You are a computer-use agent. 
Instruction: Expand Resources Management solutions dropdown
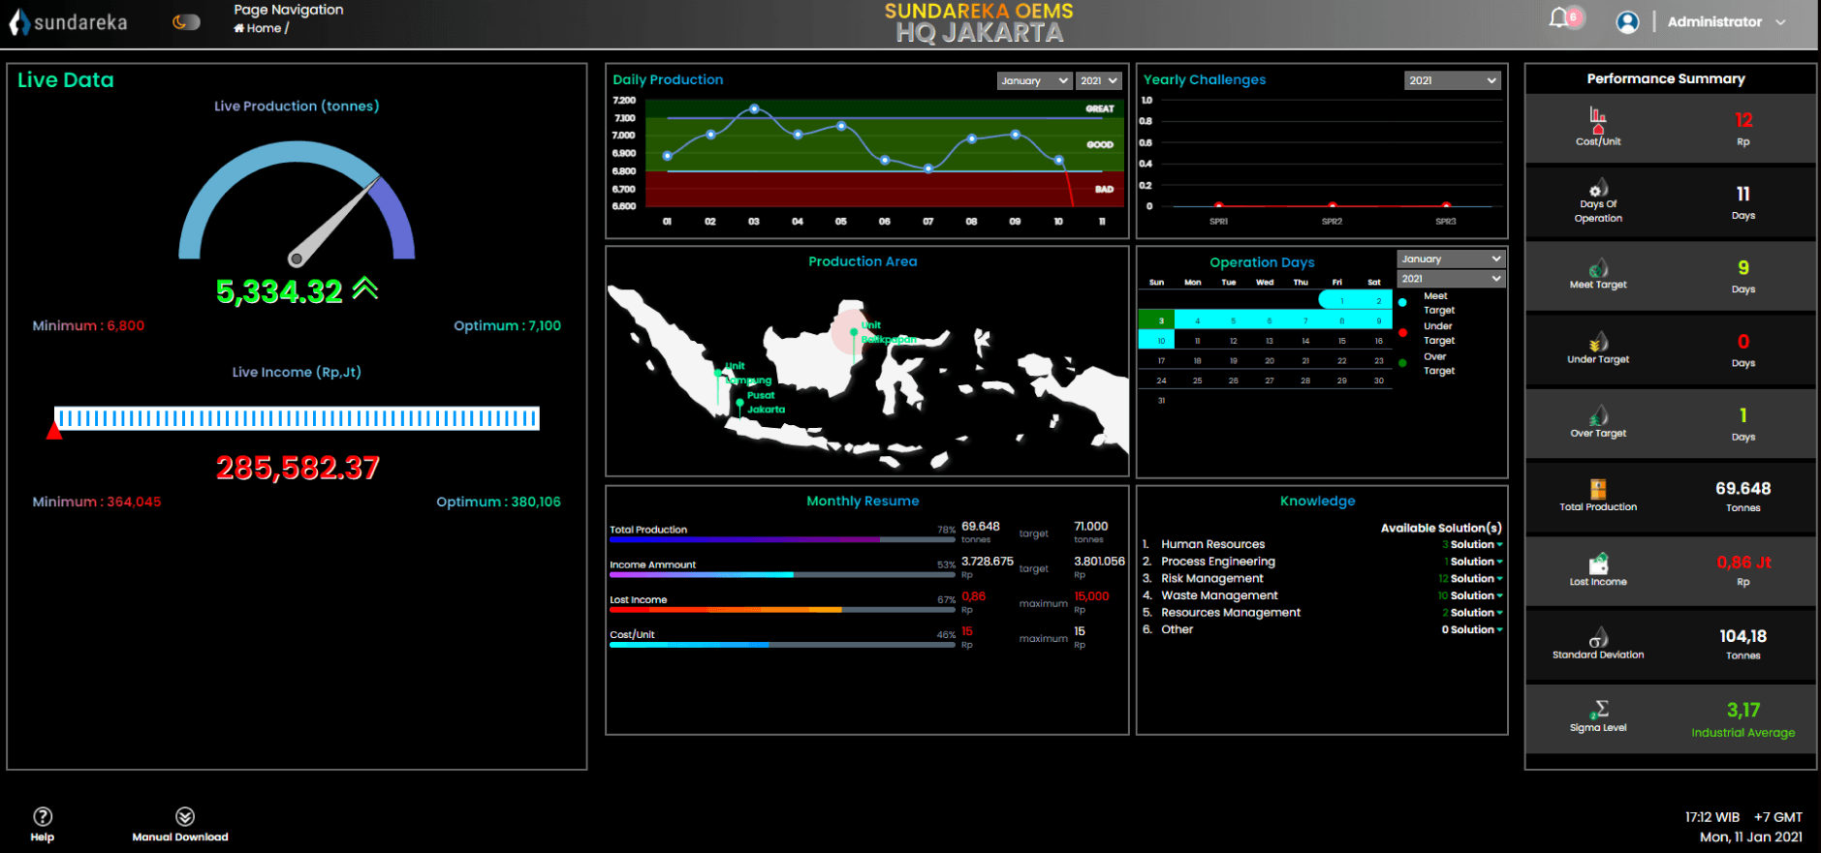tap(1472, 613)
